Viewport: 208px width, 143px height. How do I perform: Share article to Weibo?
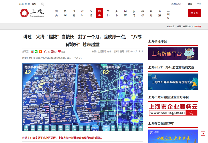pos(32,52)
